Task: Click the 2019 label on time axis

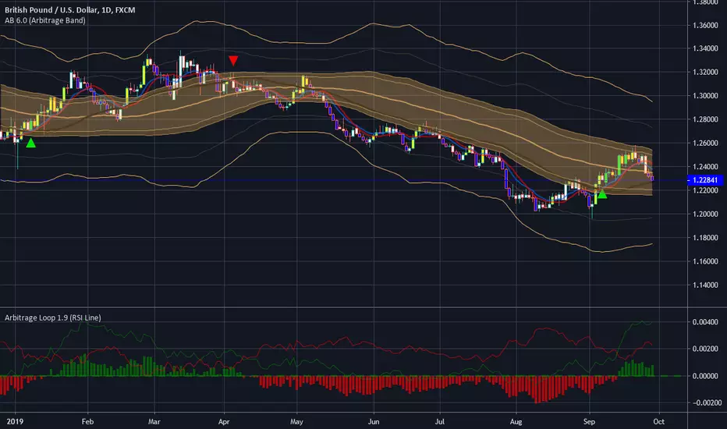Action: click(15, 421)
